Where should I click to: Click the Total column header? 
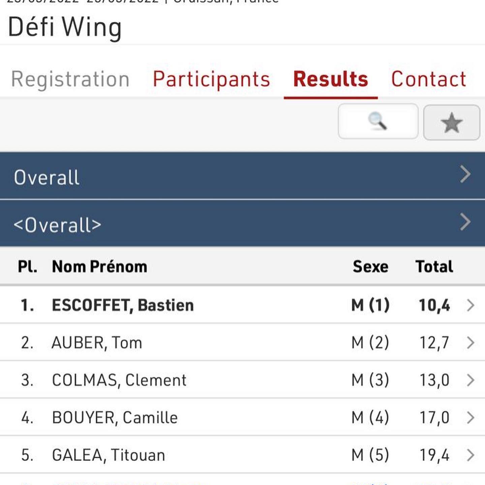tap(434, 267)
